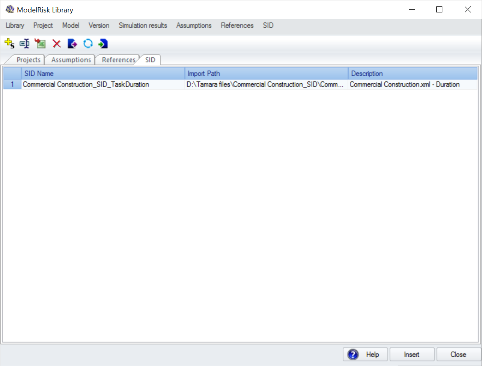Select the SID tab
Screen dimensions: 482x366
pyautogui.click(x=149, y=59)
